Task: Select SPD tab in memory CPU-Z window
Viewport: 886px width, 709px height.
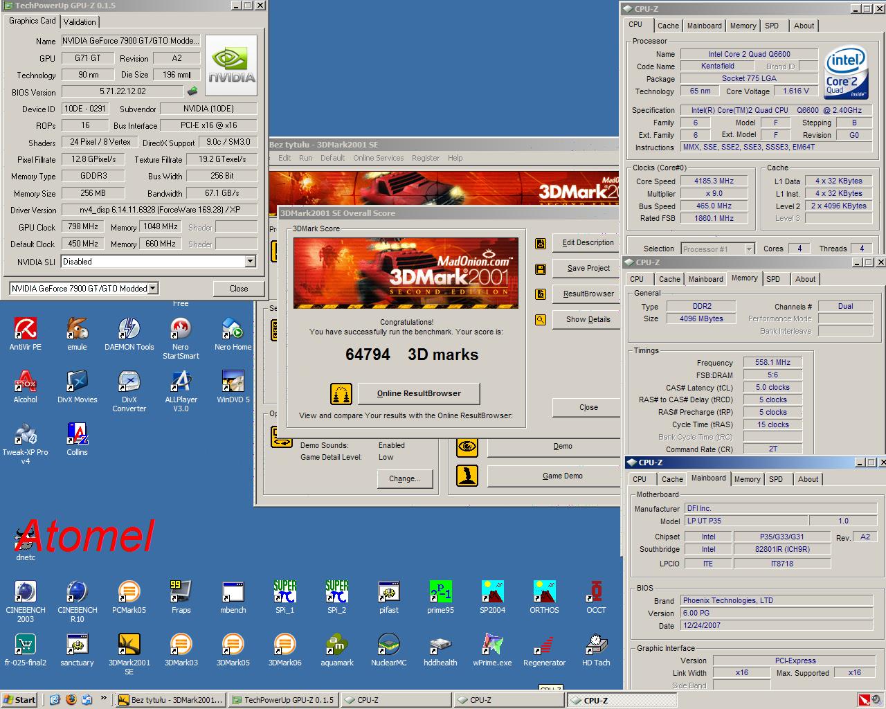Action: click(773, 279)
